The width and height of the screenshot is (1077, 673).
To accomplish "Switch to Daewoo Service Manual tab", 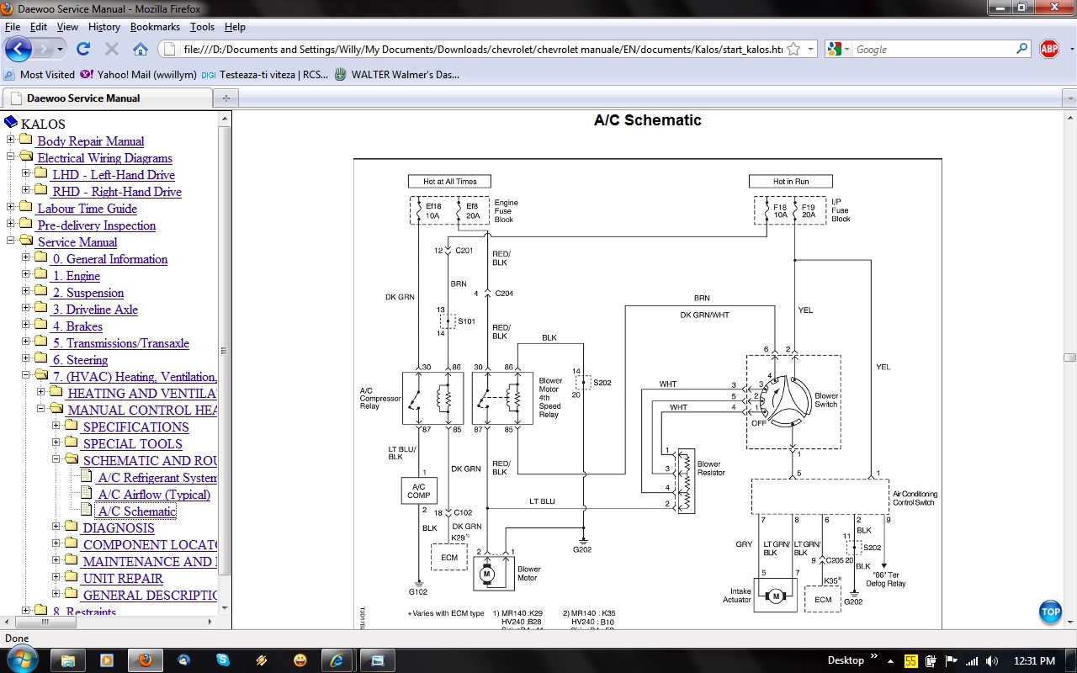I will (x=84, y=98).
